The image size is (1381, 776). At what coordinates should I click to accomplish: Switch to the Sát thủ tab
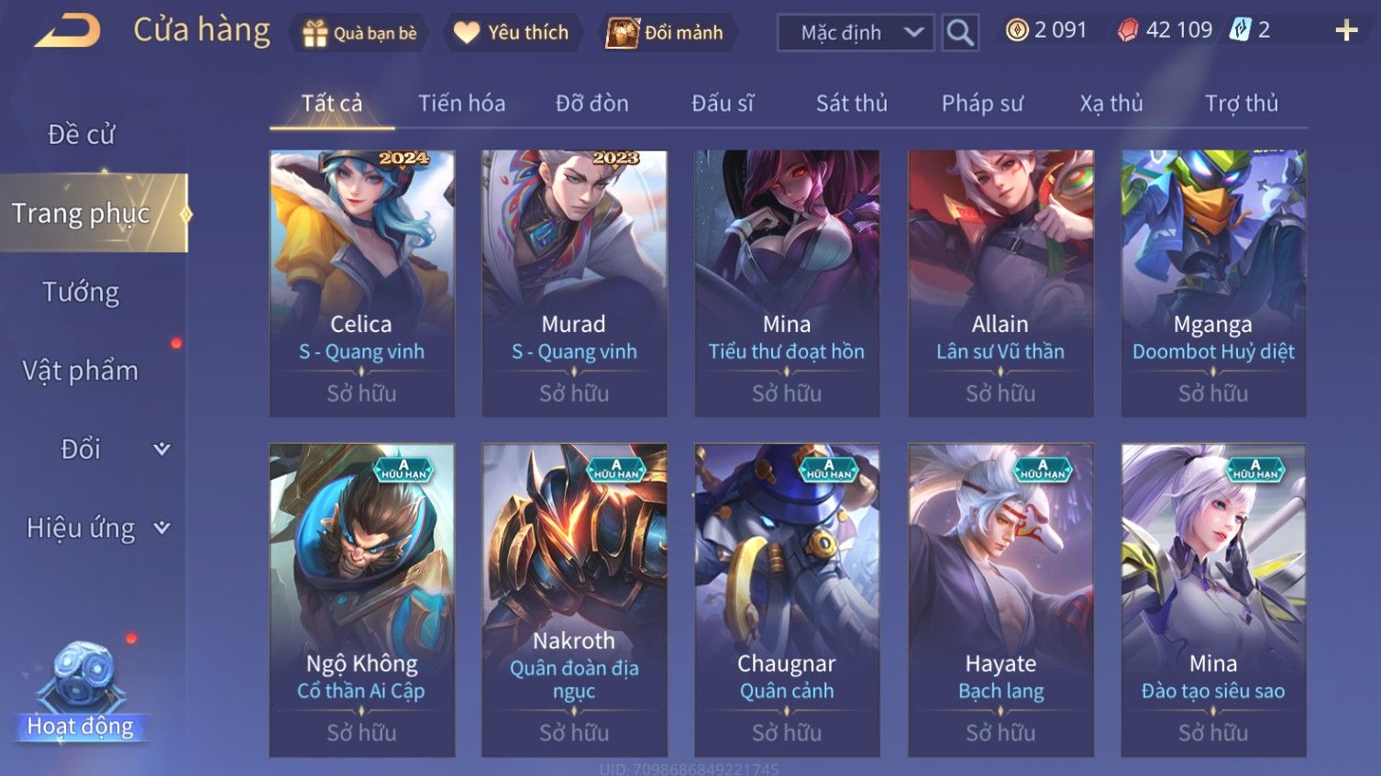click(852, 103)
